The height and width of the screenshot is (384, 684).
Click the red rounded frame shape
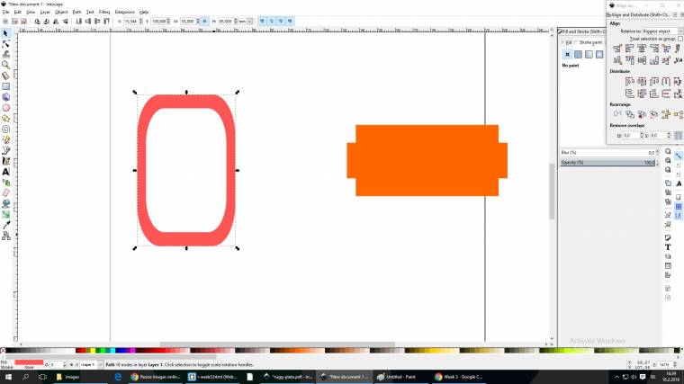pyautogui.click(x=186, y=101)
